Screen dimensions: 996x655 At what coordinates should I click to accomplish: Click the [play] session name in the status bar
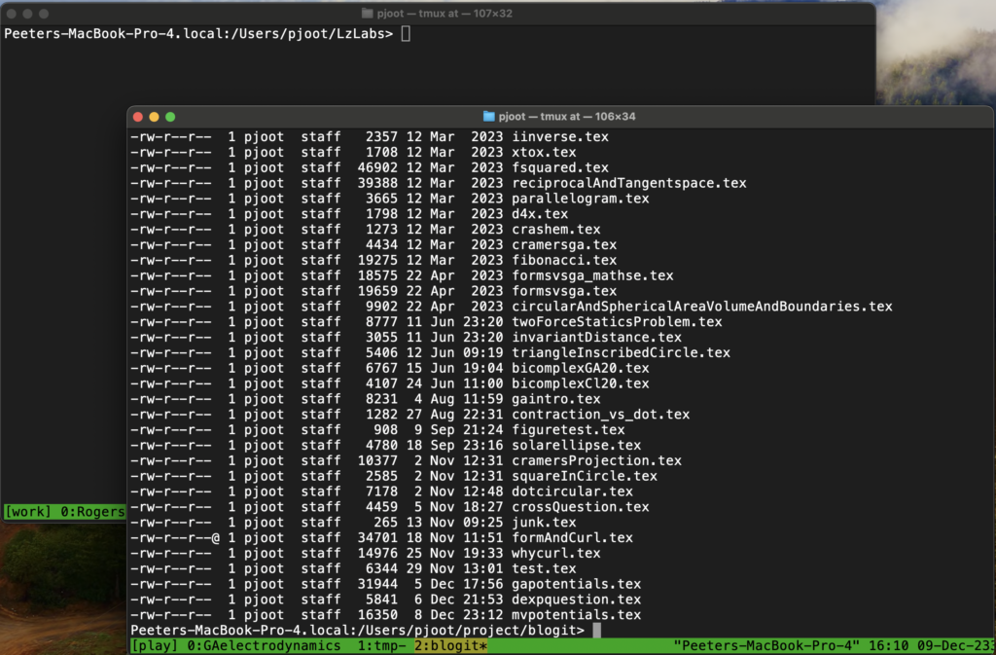155,646
